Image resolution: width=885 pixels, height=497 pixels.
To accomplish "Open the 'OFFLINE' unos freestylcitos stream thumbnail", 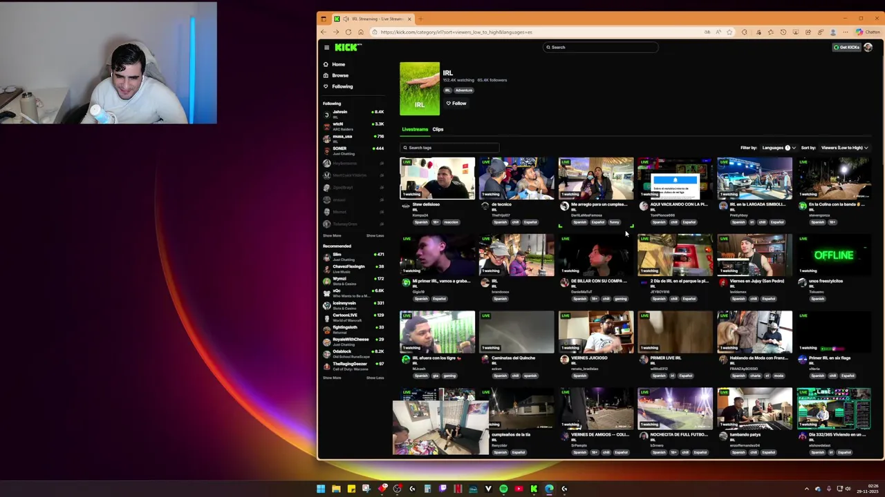I will [834, 255].
